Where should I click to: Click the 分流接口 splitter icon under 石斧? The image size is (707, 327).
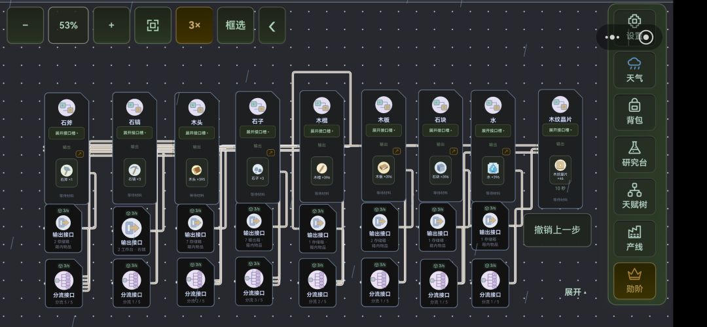pos(64,280)
